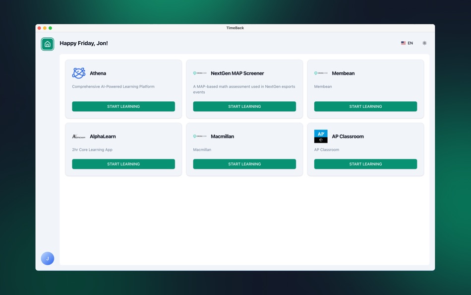Click the Crossover logo on Macmillan card
Viewport: 471px width, 295px height.
point(200,137)
